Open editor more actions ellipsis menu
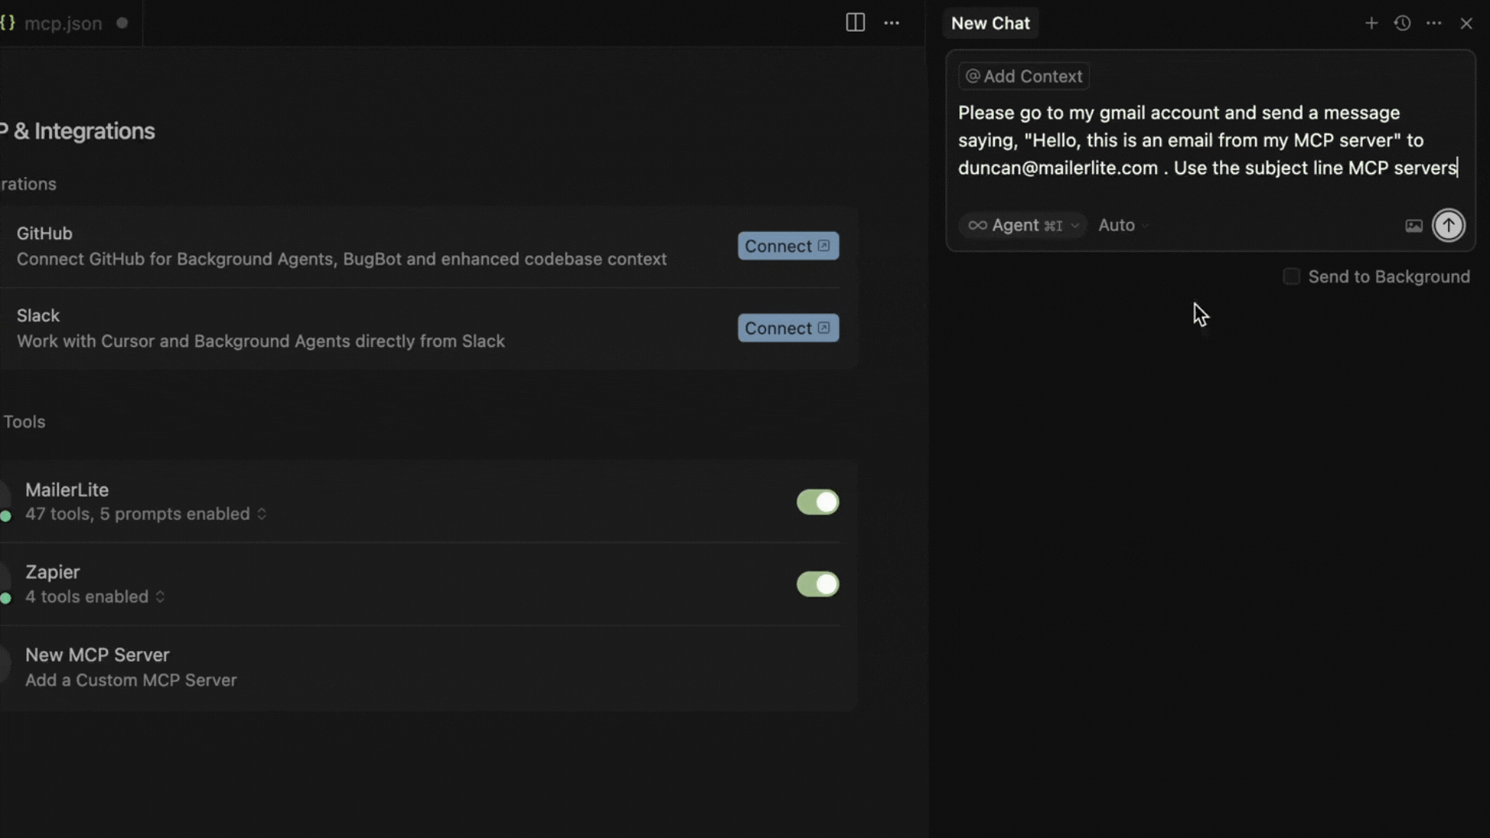 point(892,23)
